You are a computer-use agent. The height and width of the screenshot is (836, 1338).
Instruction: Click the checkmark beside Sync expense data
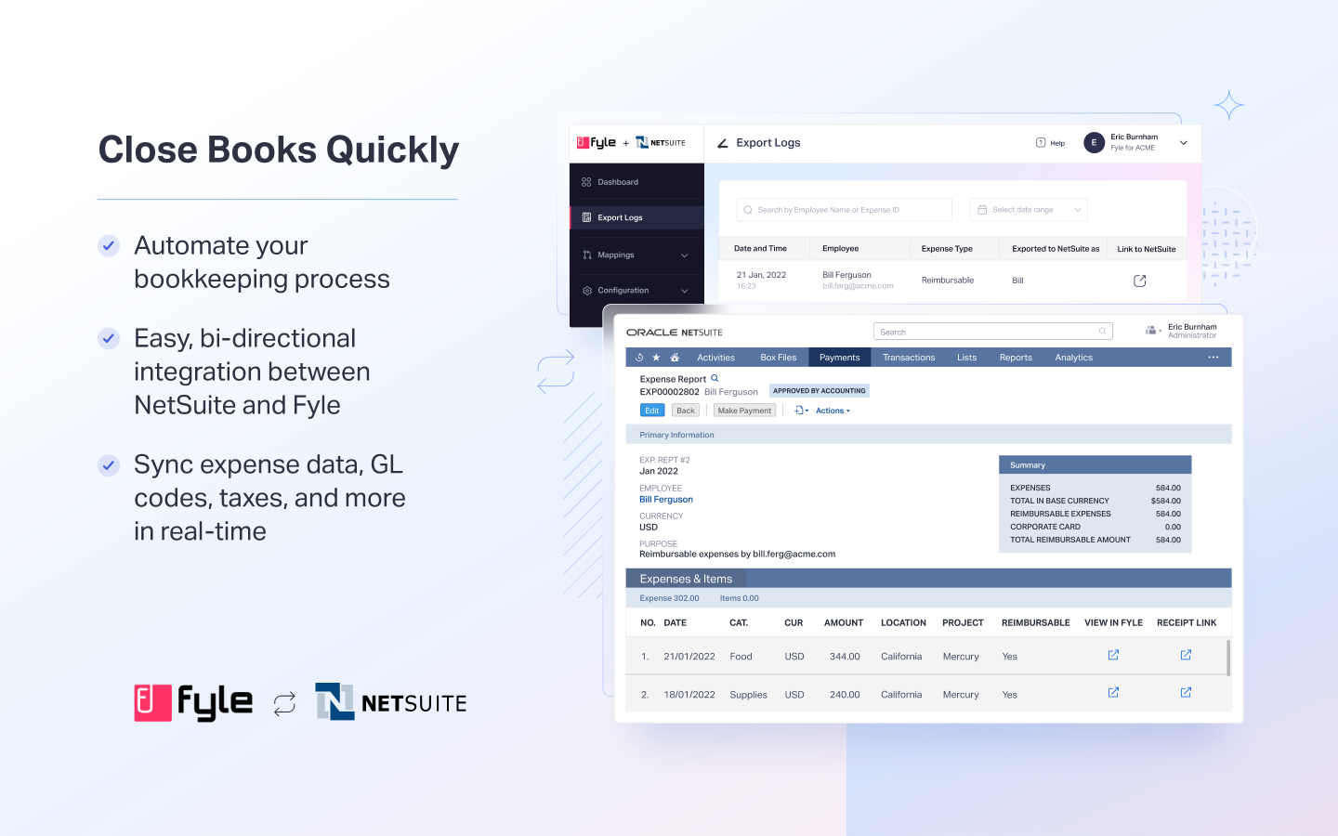point(109,464)
